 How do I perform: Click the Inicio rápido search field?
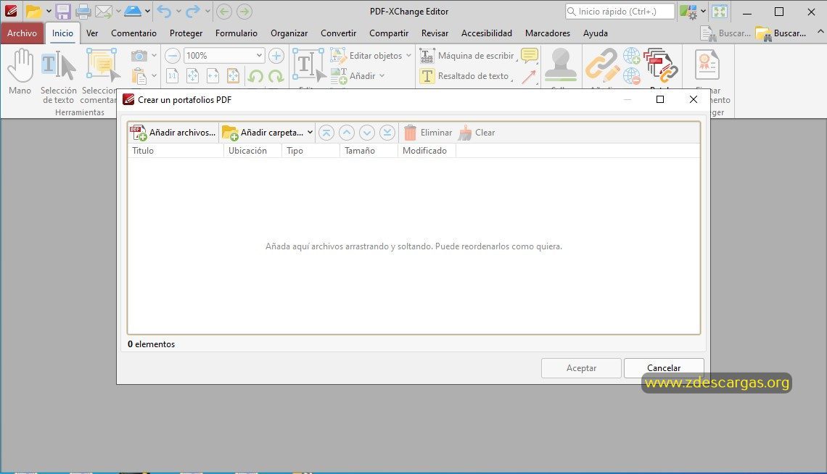click(x=620, y=11)
